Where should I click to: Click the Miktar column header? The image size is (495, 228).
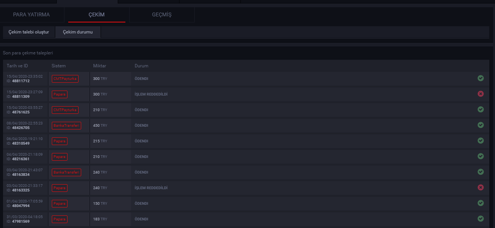[x=99, y=66]
